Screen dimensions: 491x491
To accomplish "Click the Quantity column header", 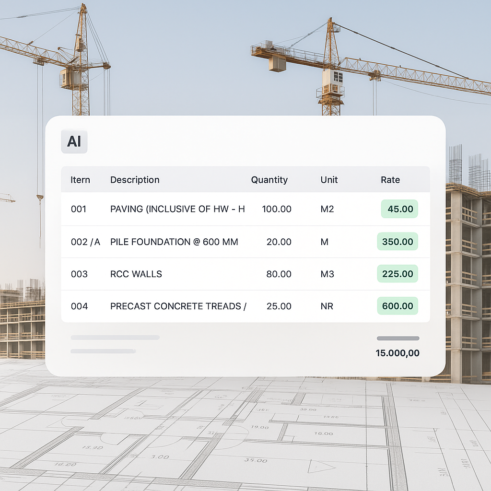I will (x=269, y=180).
